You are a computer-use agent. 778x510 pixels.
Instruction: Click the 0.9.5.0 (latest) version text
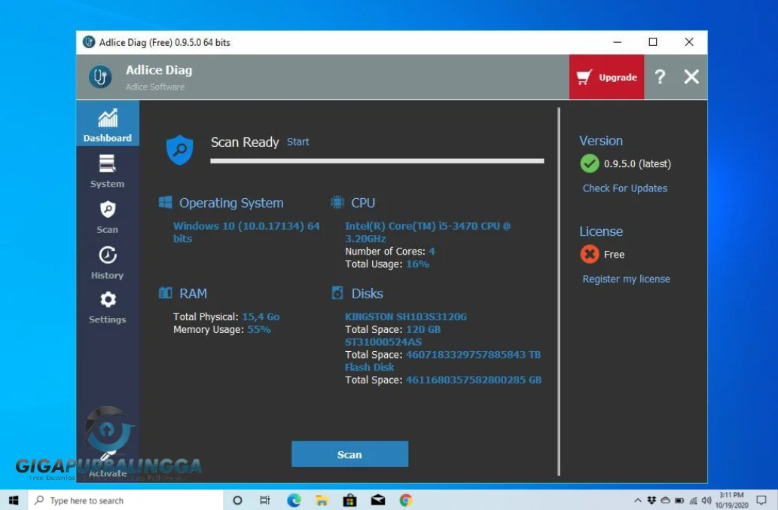pos(637,163)
